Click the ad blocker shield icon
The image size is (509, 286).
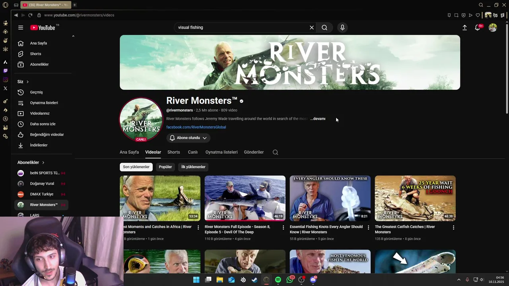[x=463, y=15]
